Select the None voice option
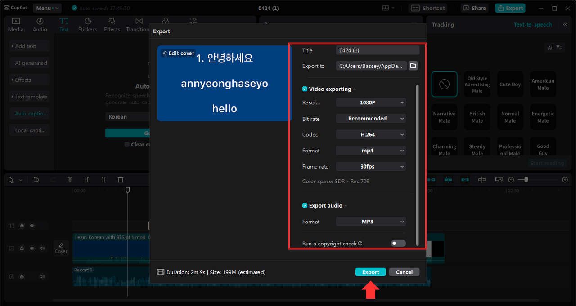This screenshot has width=576, height=306. pyautogui.click(x=445, y=84)
